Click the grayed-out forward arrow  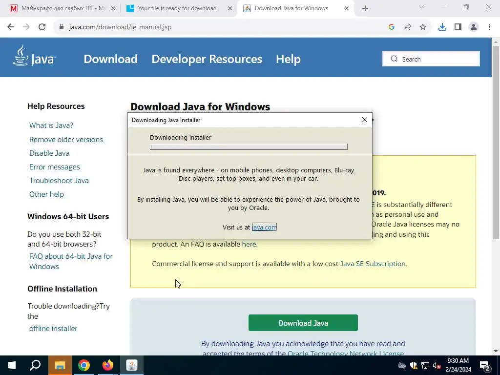click(26, 27)
